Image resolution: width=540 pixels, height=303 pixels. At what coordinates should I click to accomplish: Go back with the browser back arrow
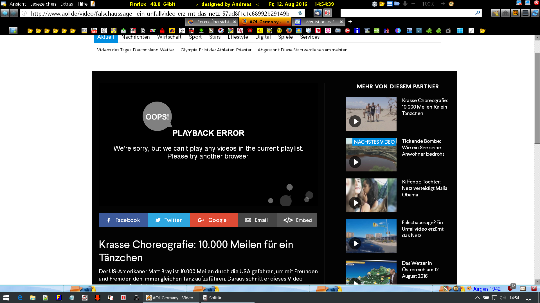(5, 13)
